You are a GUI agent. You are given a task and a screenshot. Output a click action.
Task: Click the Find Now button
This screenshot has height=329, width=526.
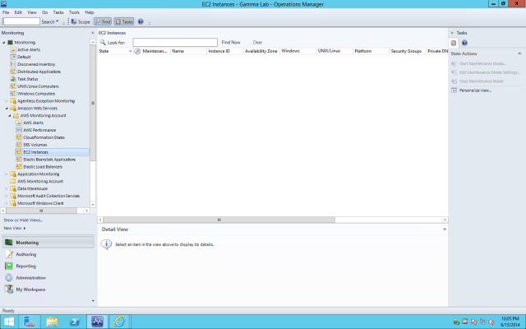coord(231,42)
